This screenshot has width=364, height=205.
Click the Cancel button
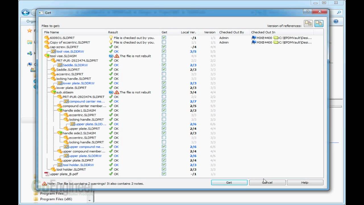(x=267, y=183)
